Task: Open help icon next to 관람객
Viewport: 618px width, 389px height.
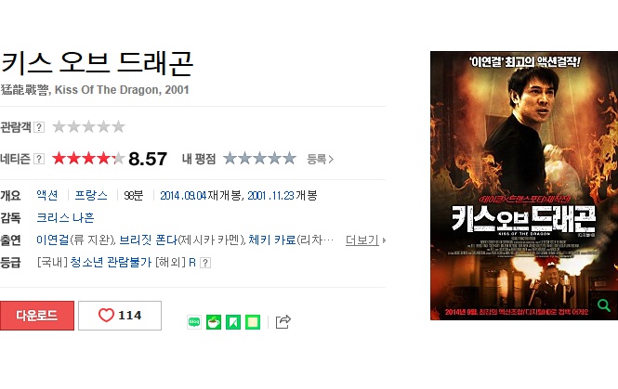Action: click(x=39, y=127)
